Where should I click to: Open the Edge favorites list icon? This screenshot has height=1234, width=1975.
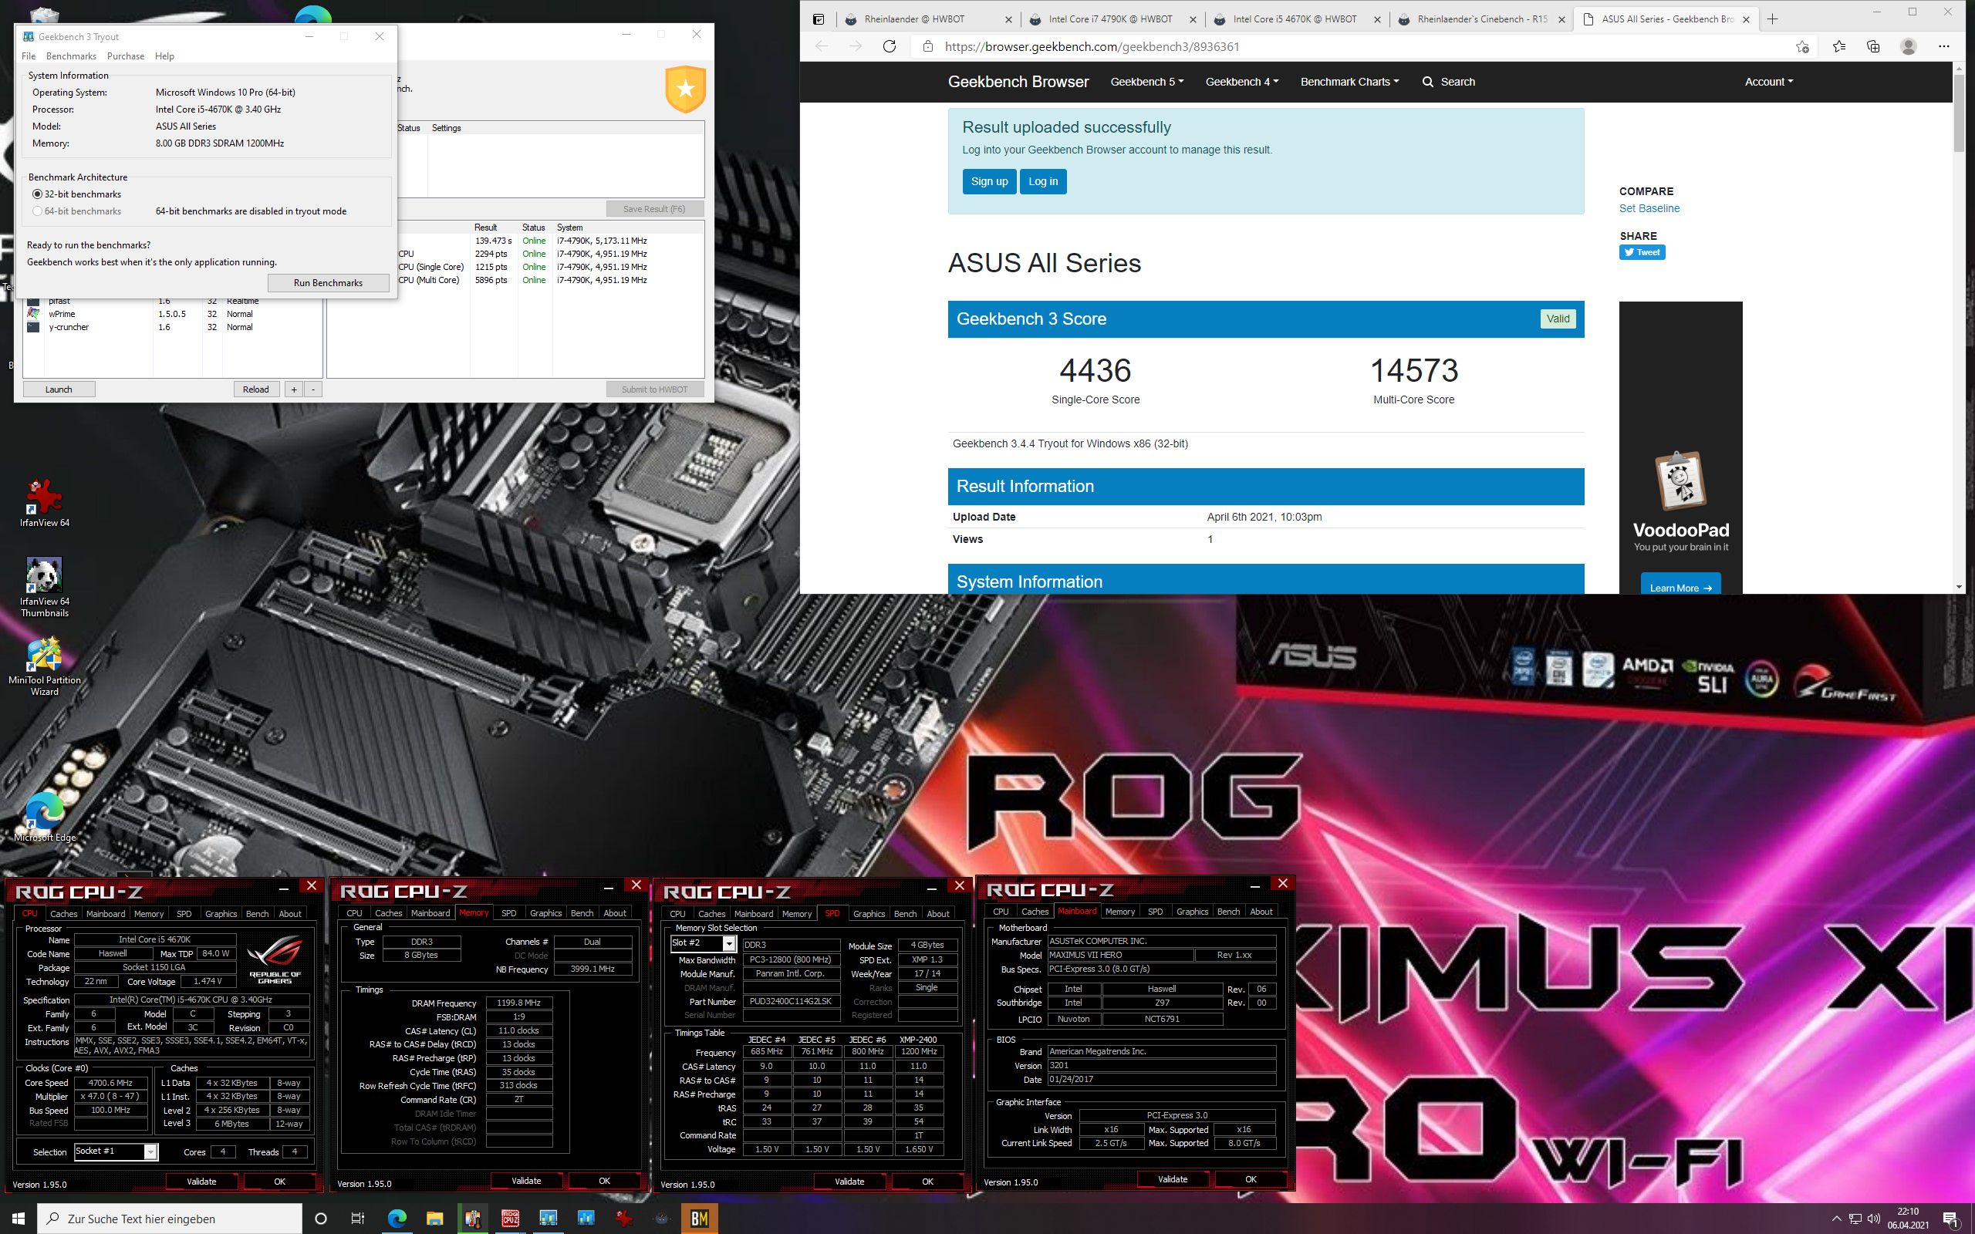(x=1838, y=46)
